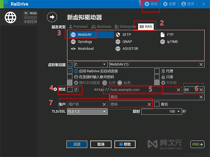
Task: Choose ASUSTOR service type
Action: [127, 49]
